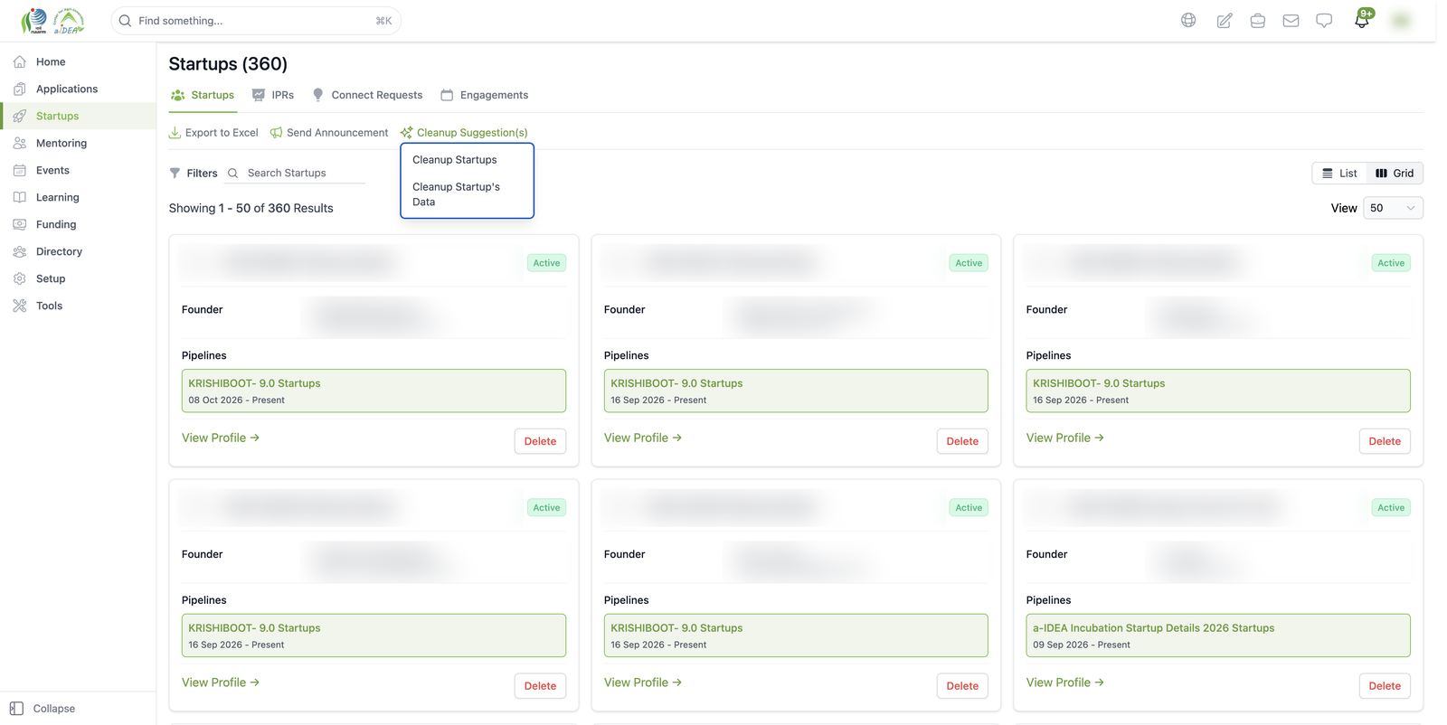View Profile of 08 Oct 2026 startup
The width and height of the screenshot is (1447, 725).
click(x=221, y=438)
